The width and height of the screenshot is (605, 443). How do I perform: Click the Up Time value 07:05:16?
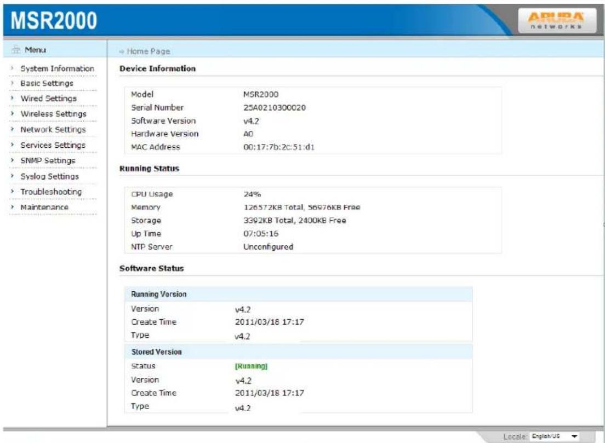[261, 234]
